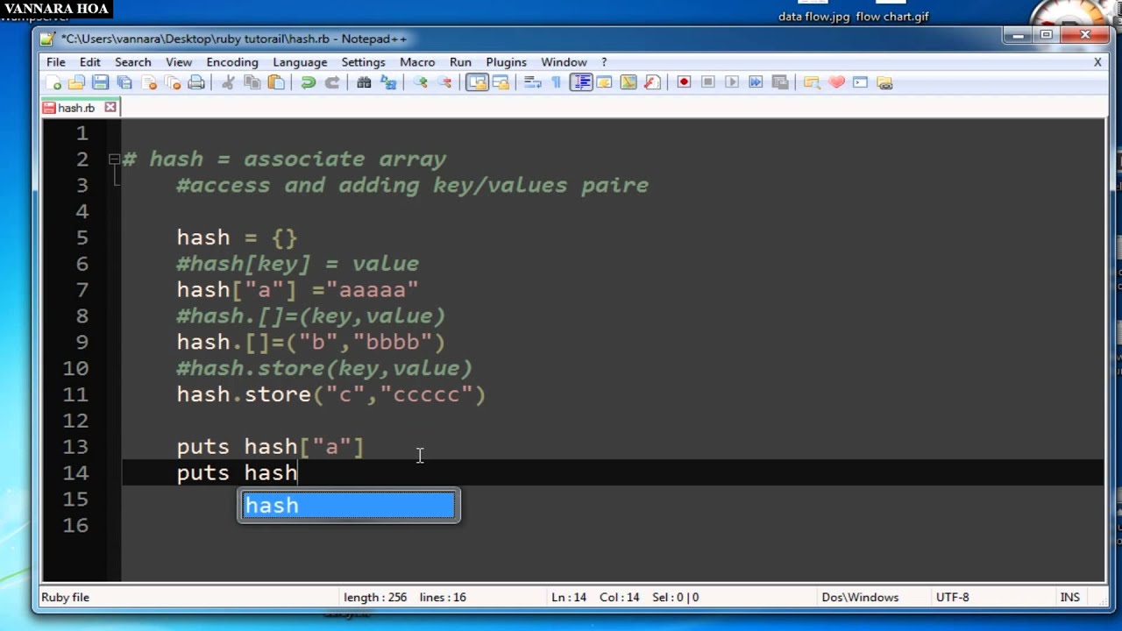Image resolution: width=1122 pixels, height=631 pixels.
Task: Click the 'Ruby file' status bar text
Action: (66, 597)
